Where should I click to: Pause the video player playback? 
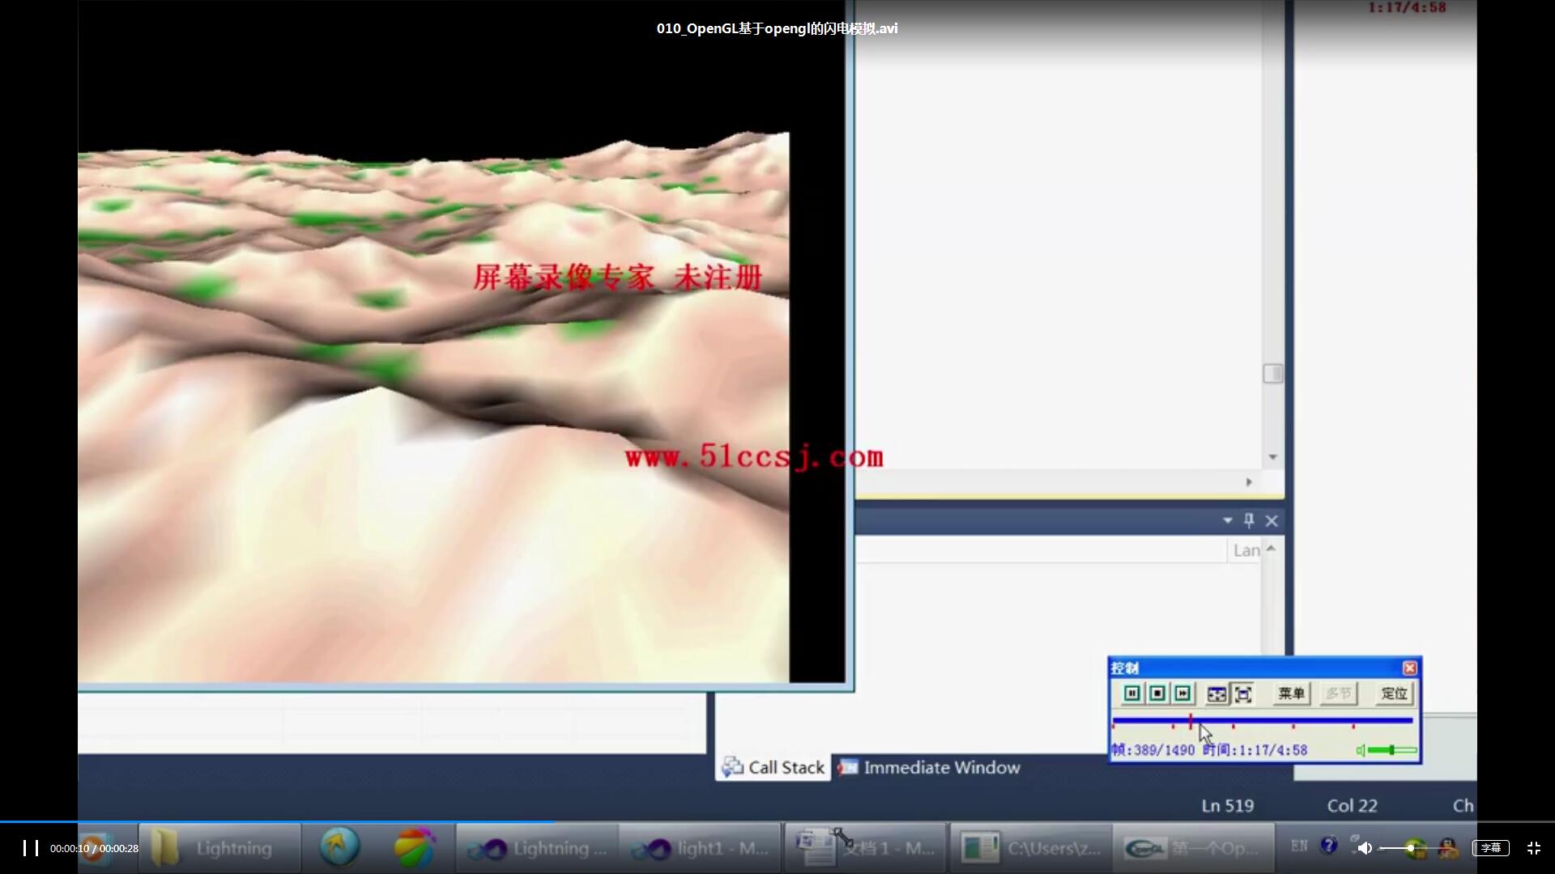point(31,848)
